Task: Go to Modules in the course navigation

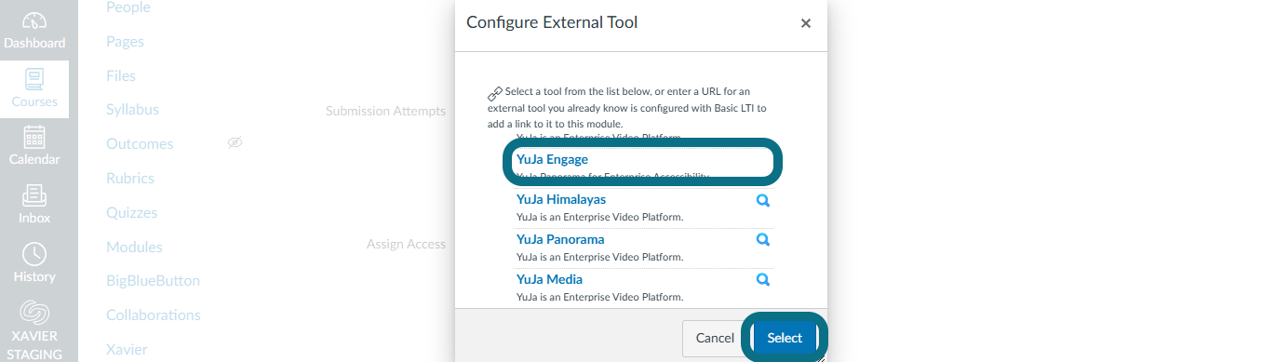Action: tap(134, 247)
